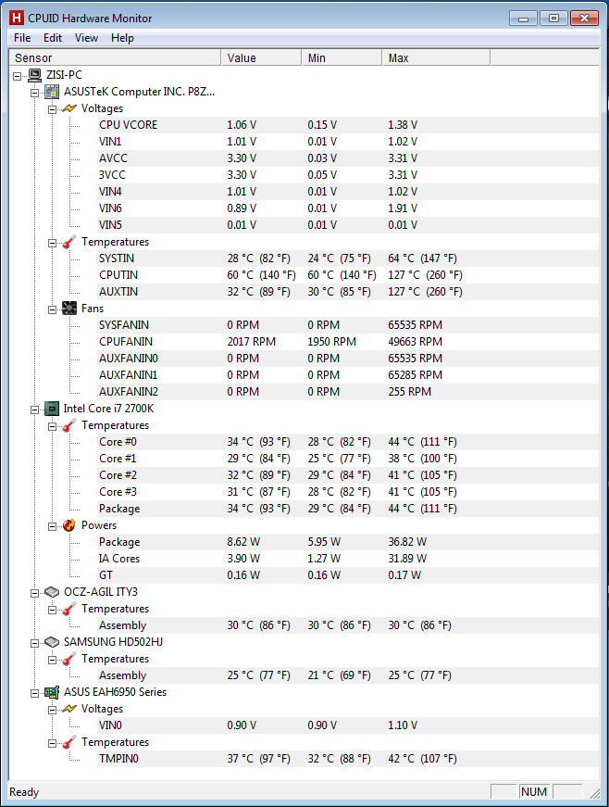Click the Value column header

261,57
